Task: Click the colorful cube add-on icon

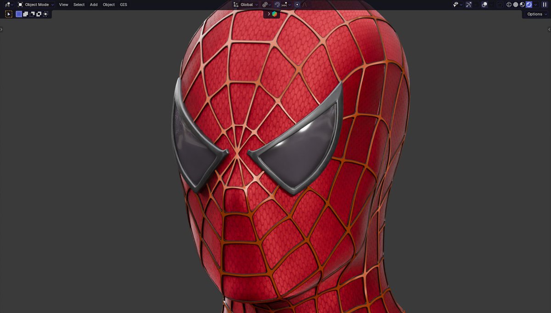Action: coord(274,14)
